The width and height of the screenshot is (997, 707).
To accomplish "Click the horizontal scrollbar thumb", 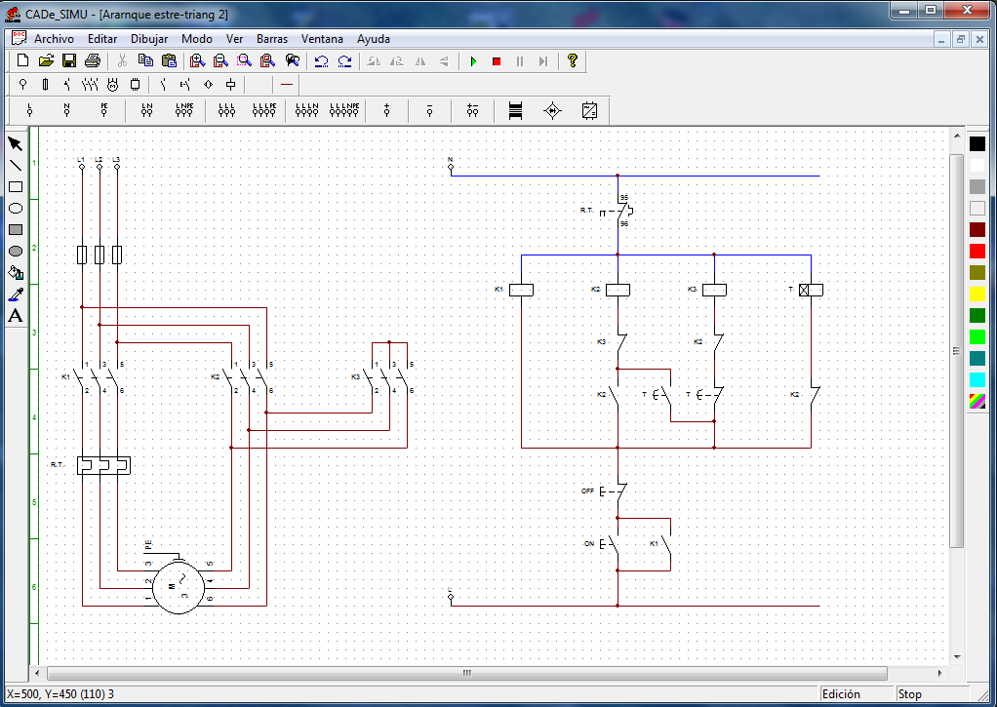I will coord(466,674).
